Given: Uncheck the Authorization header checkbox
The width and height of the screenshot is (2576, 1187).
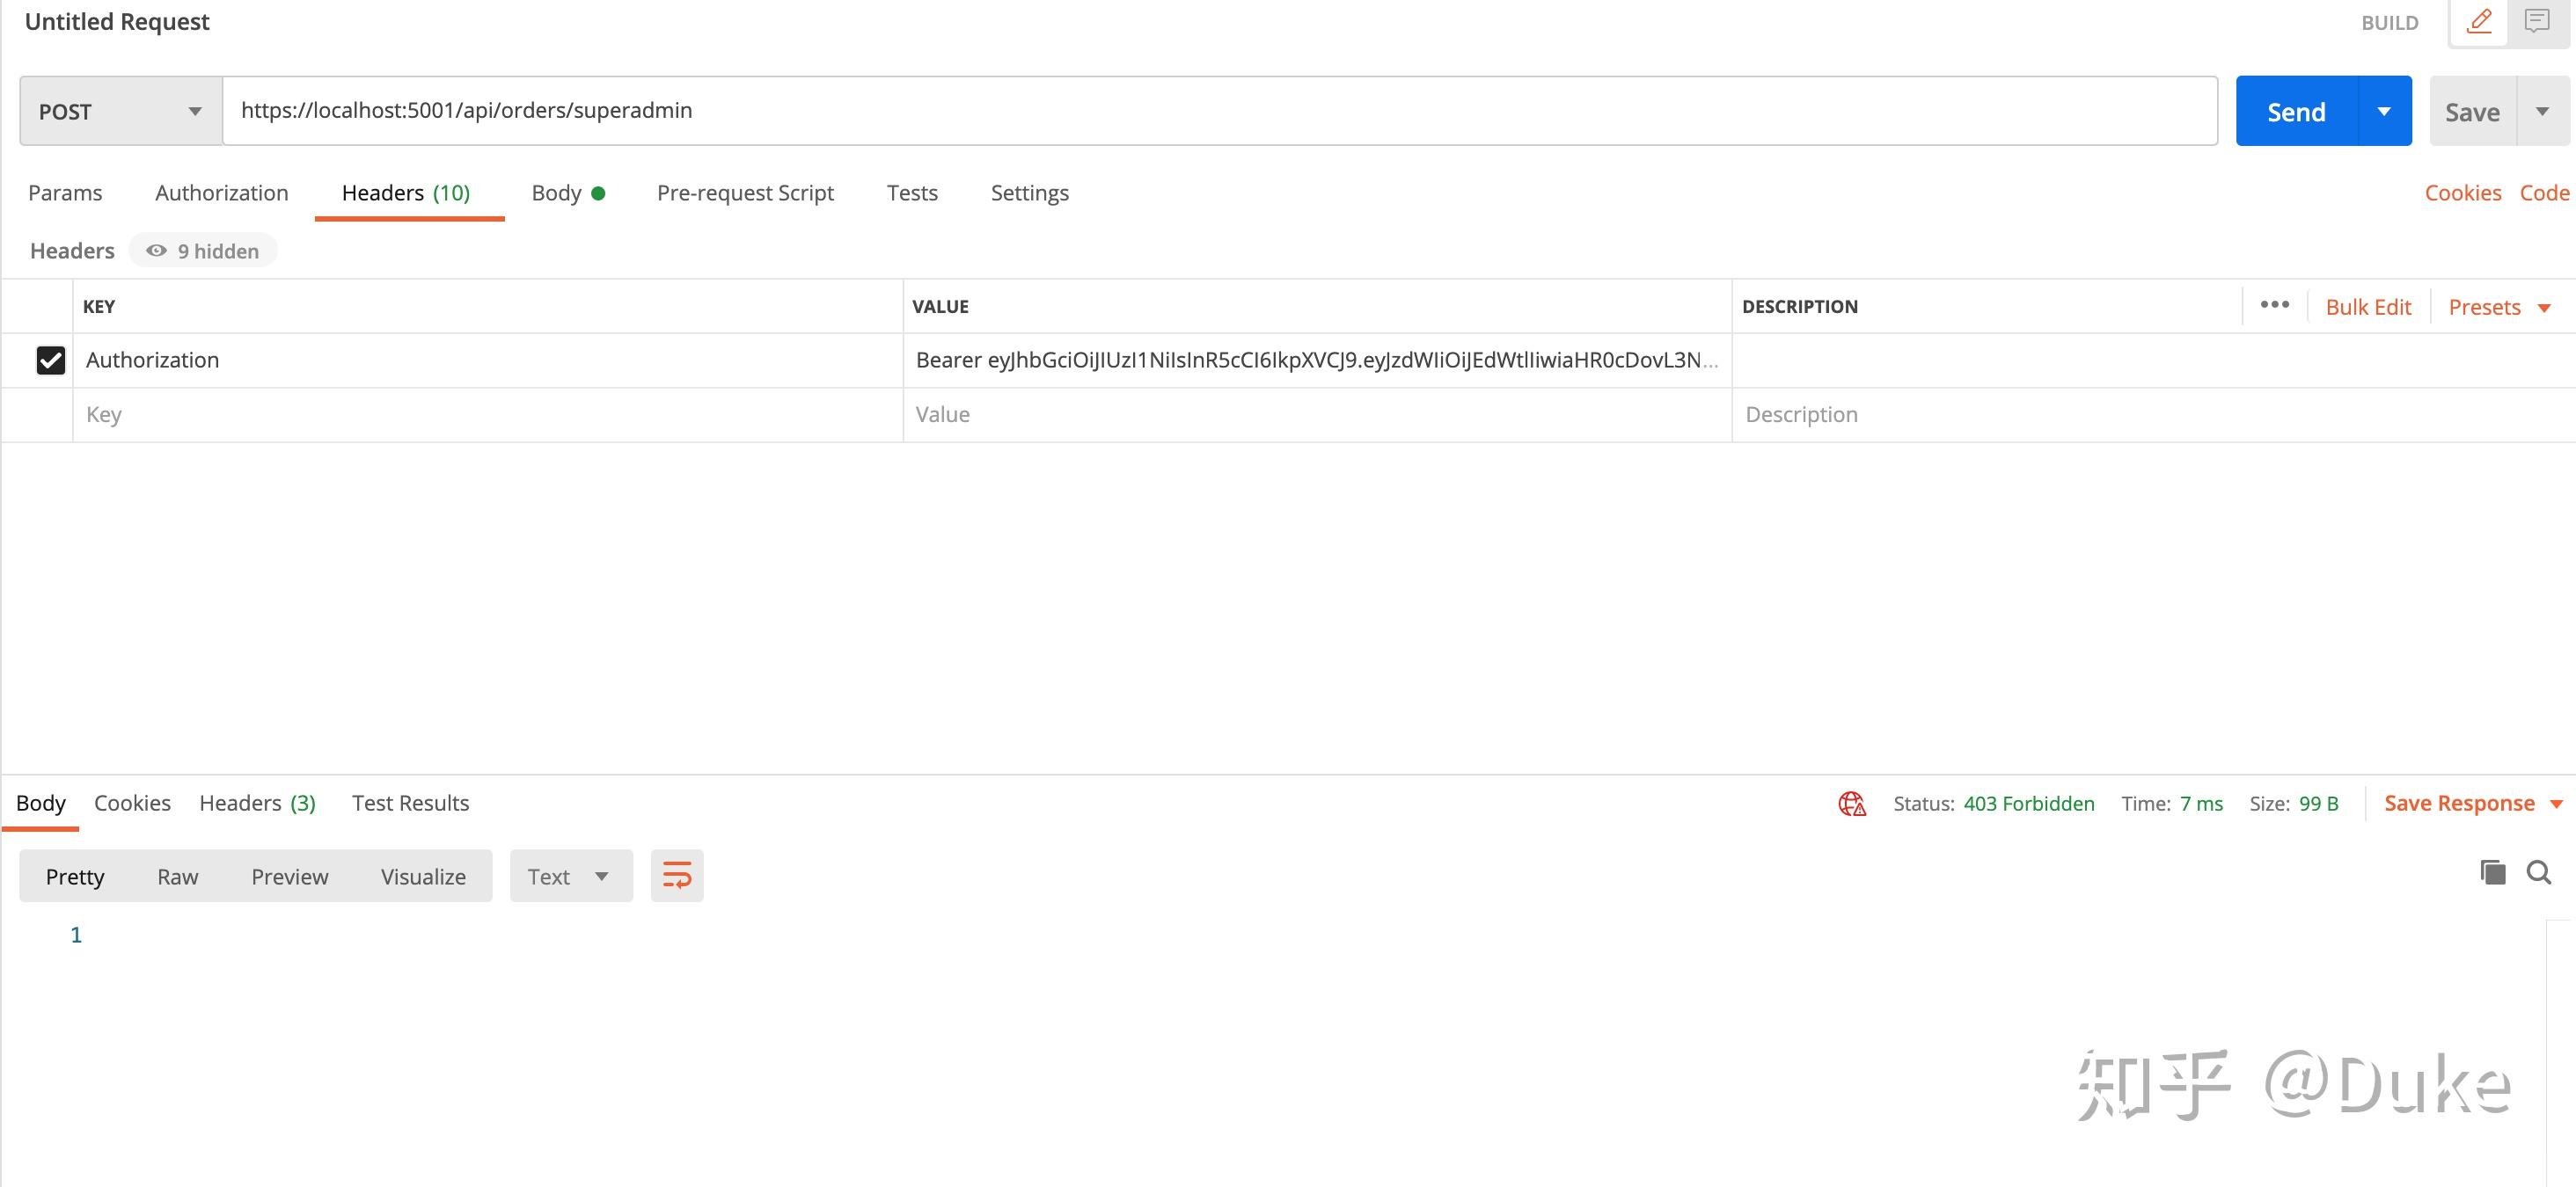Looking at the screenshot, I should (50, 360).
